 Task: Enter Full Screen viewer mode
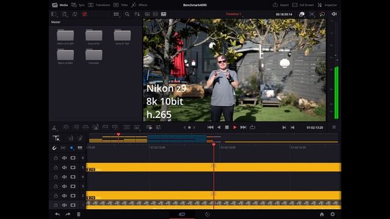pos(303,5)
